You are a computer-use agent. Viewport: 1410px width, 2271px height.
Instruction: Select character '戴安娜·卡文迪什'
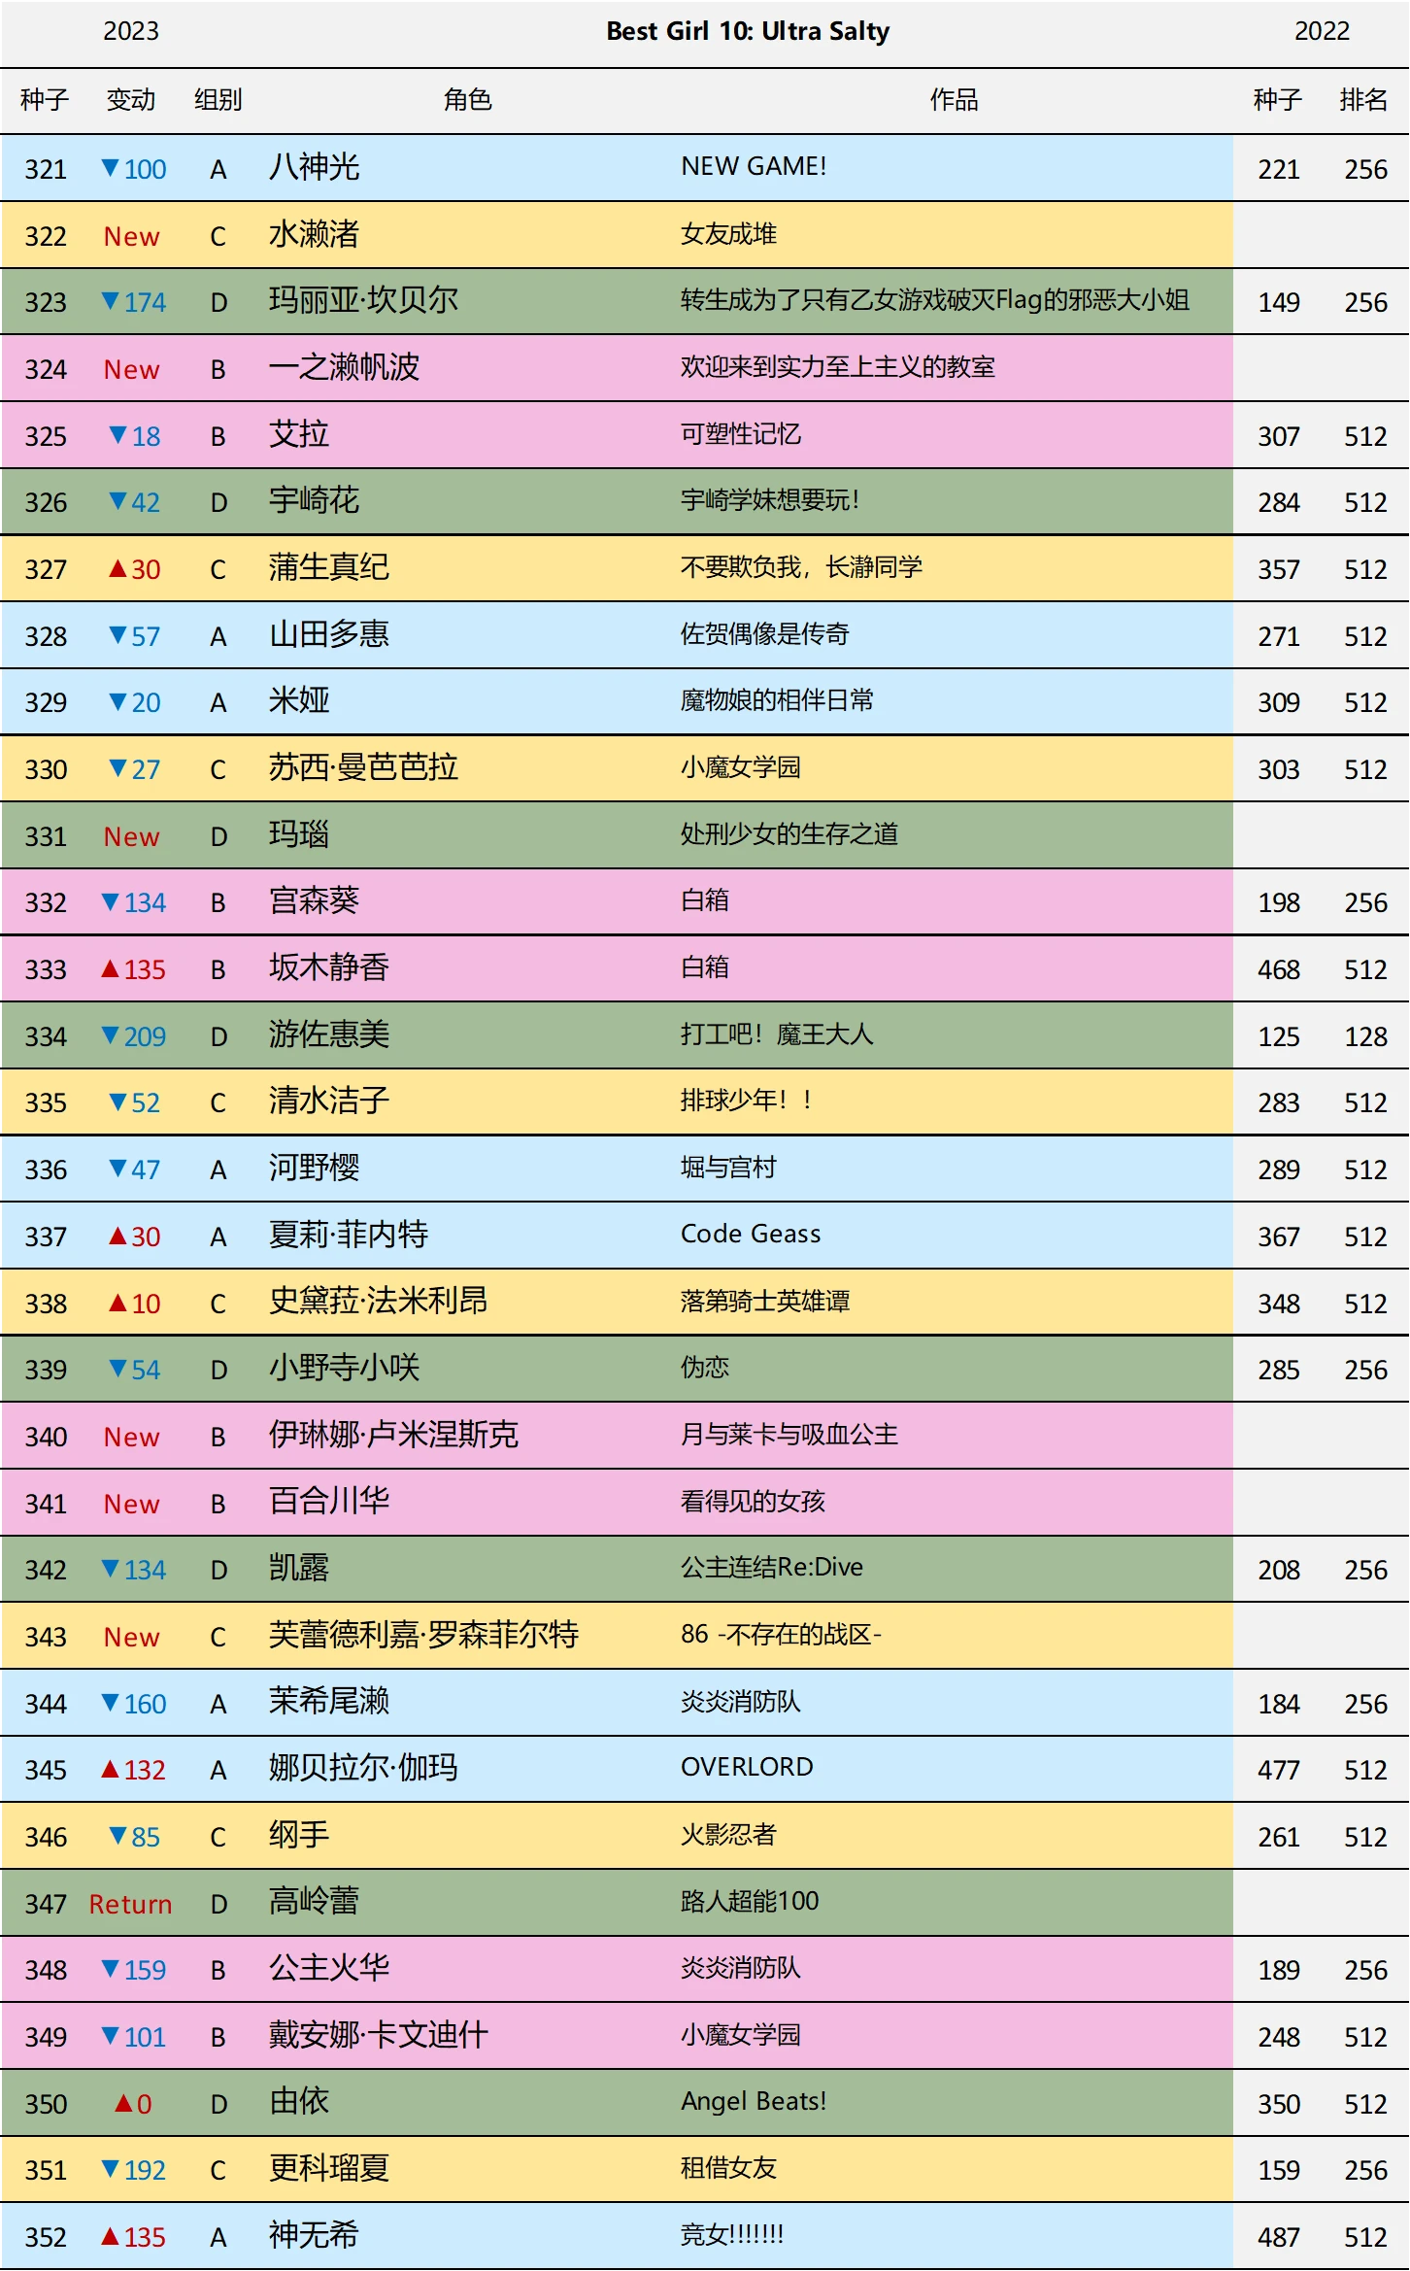379,2036
